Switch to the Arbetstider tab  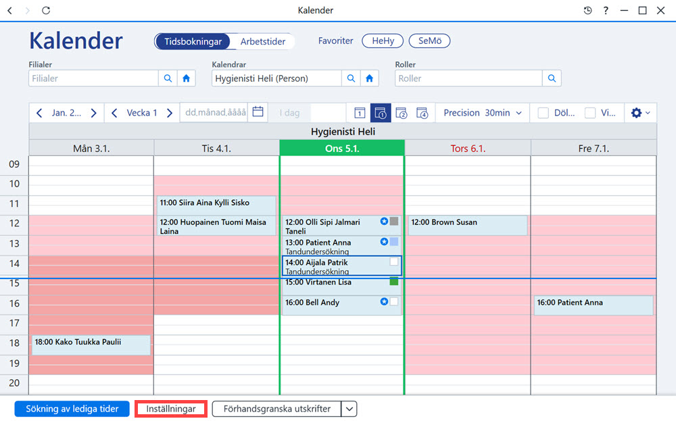pyautogui.click(x=262, y=41)
